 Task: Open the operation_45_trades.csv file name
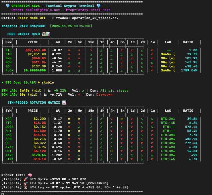95,18
